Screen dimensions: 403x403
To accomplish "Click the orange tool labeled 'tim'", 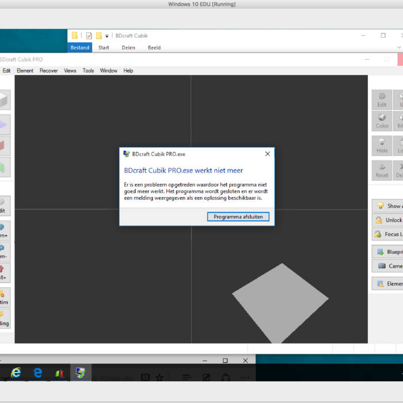I will pyautogui.click(x=5, y=298).
